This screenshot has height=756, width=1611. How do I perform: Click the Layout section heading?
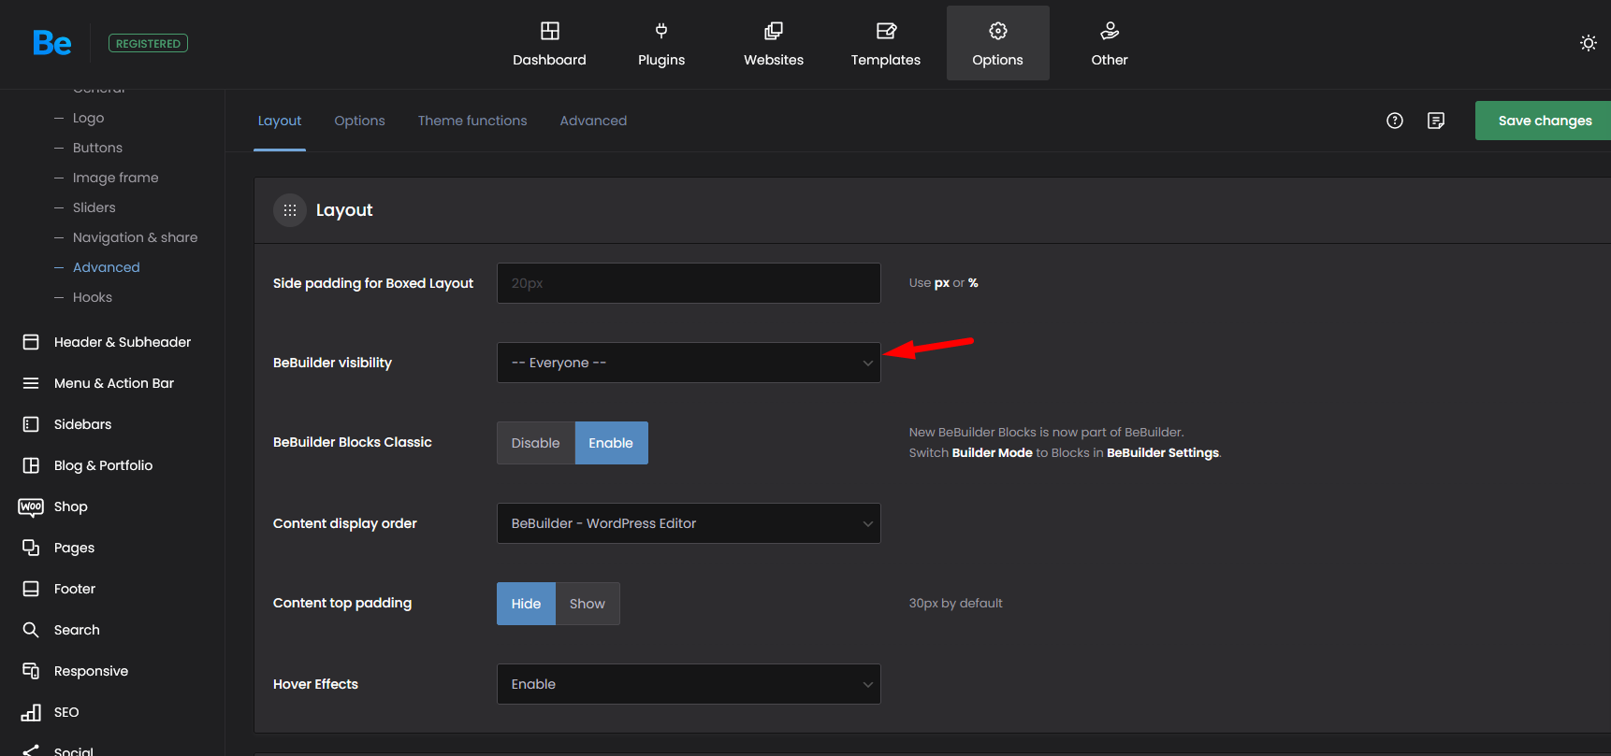click(x=344, y=210)
